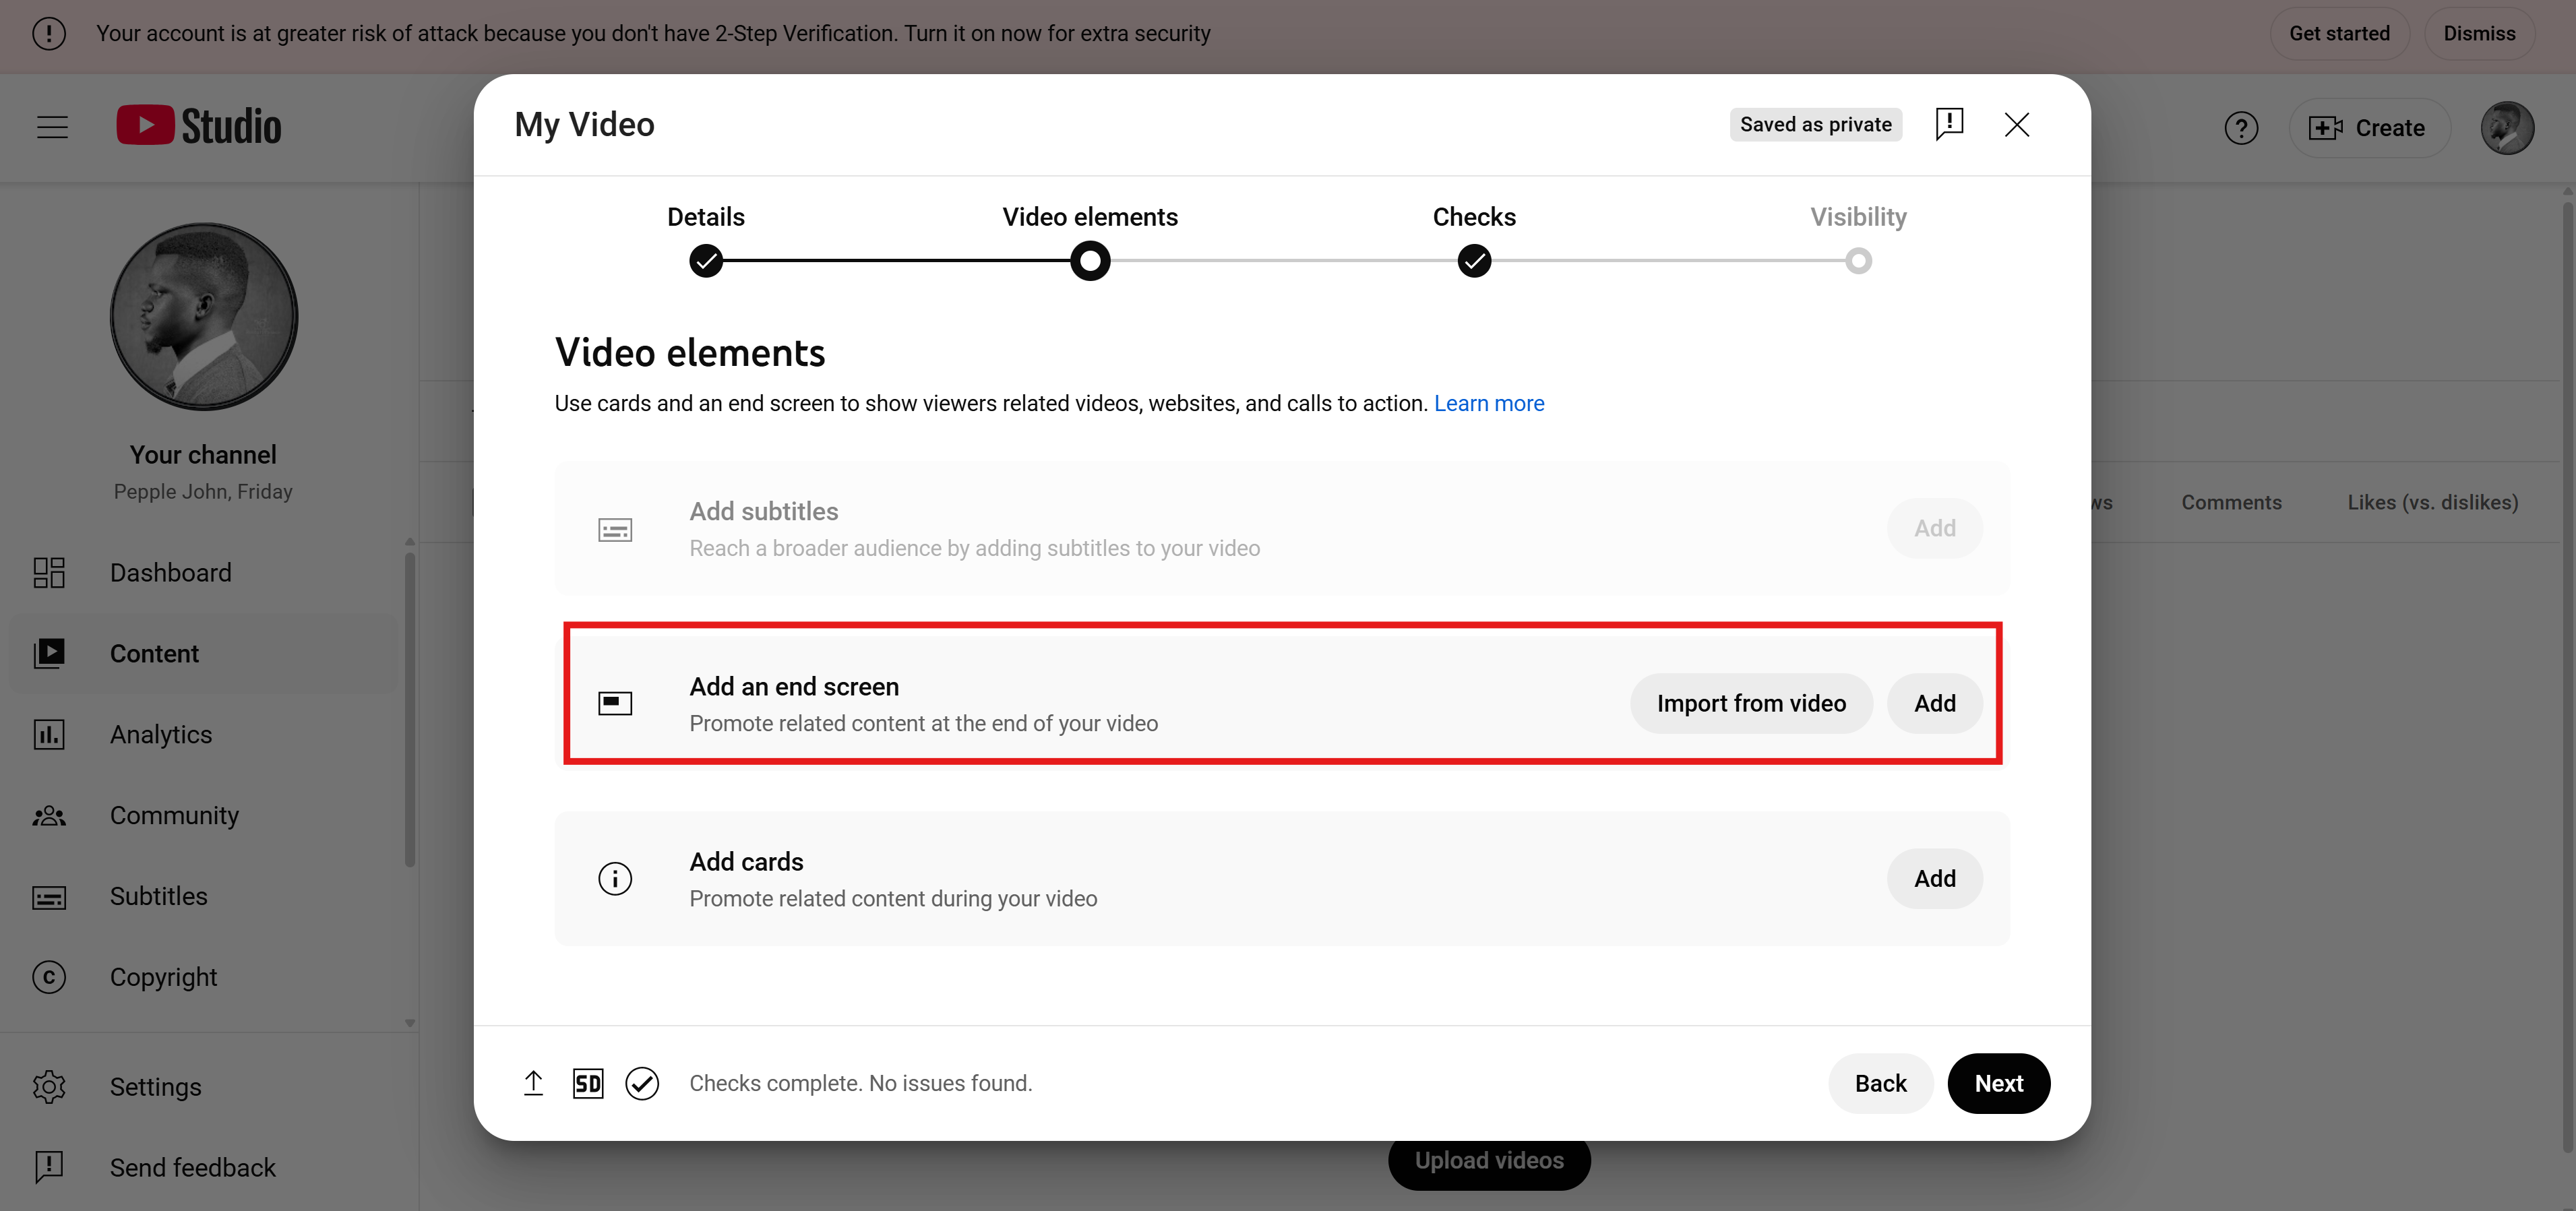The height and width of the screenshot is (1211, 2576).
Task: Click Import from video button
Action: point(1751,703)
